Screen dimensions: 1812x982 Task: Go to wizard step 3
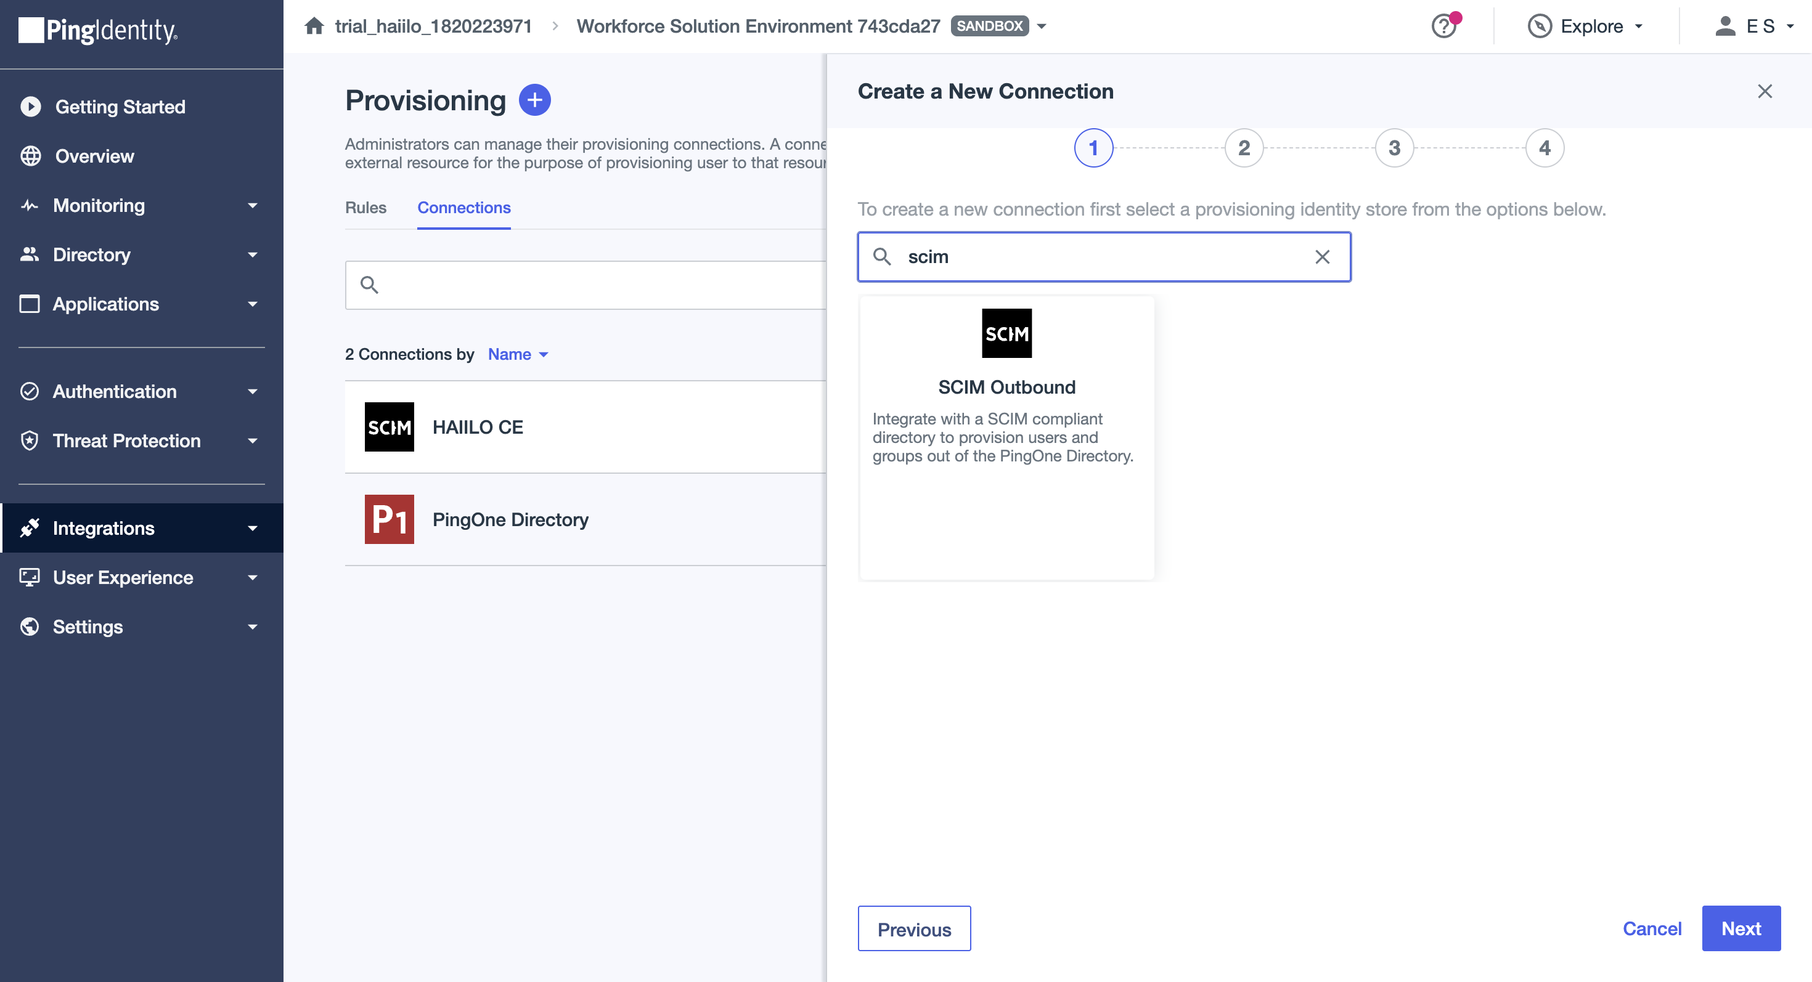1394,148
